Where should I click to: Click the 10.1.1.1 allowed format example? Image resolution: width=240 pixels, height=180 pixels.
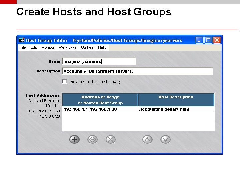pyautogui.click(x=52, y=106)
